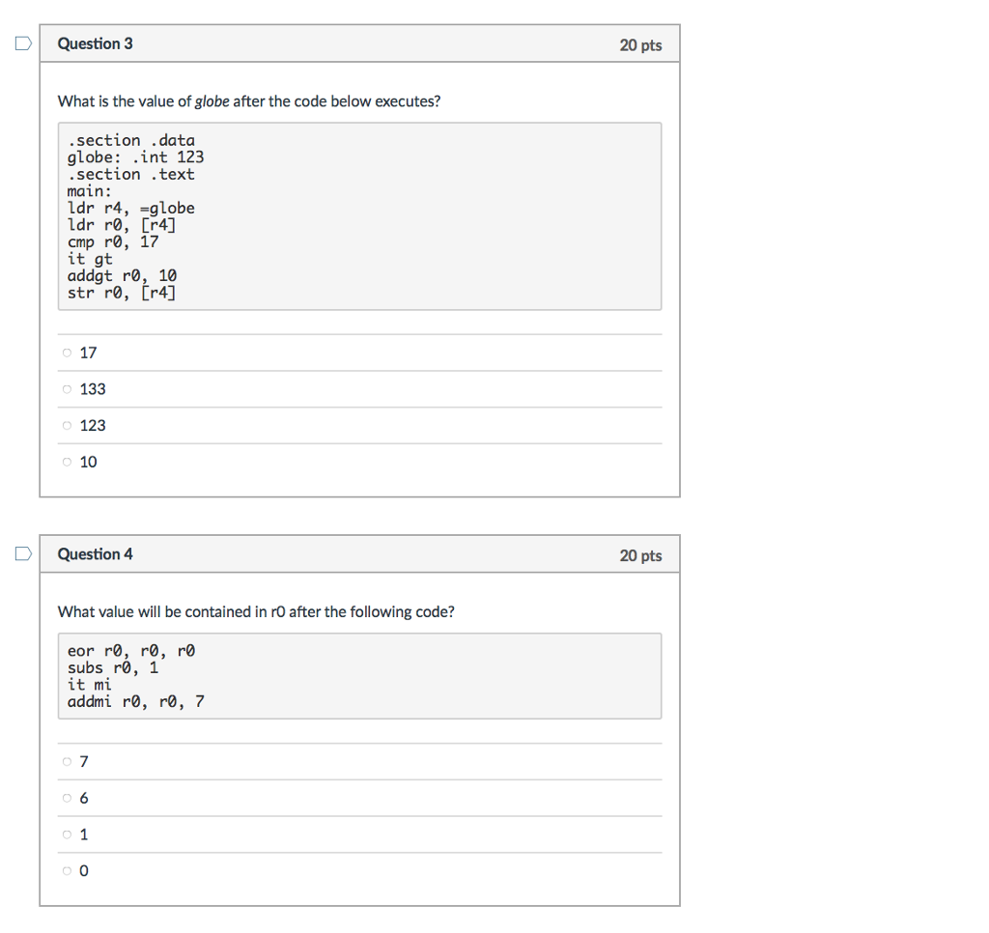The height and width of the screenshot is (933, 989).
Task: Pick answer 1 for r0 value
Action: pyautogui.click(x=67, y=834)
